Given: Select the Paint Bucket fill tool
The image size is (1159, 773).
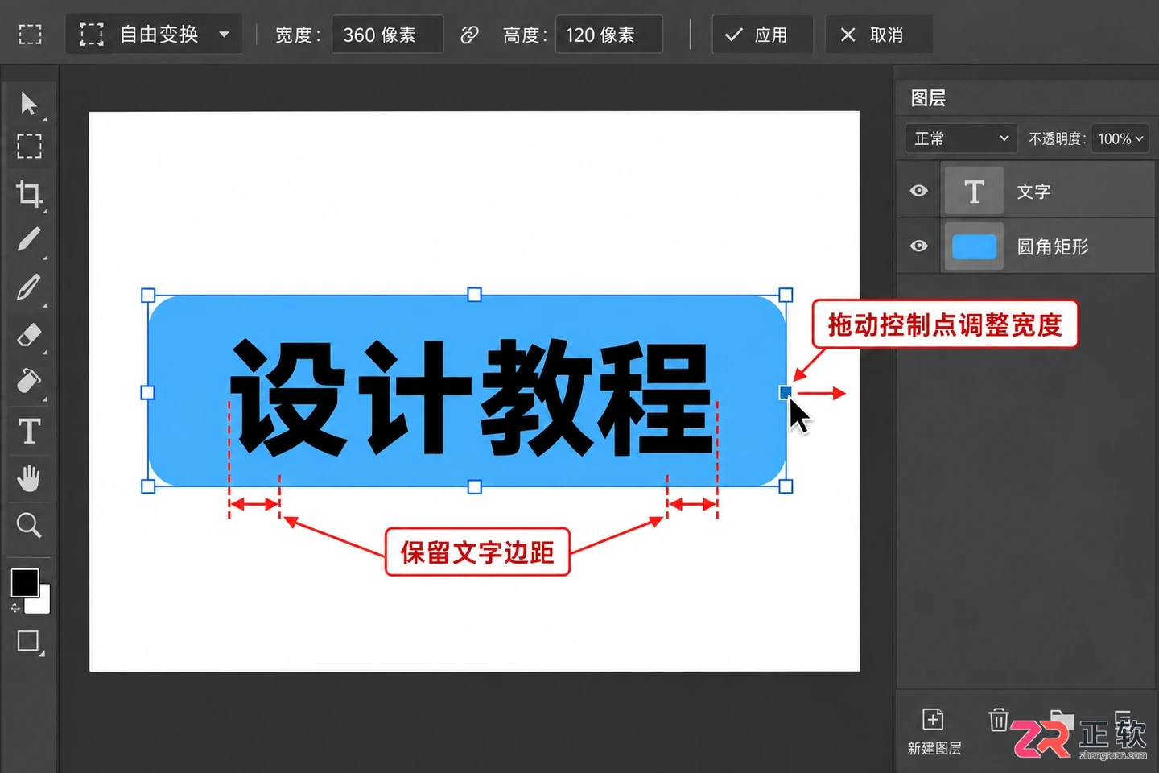Looking at the screenshot, I should pos(29,381).
